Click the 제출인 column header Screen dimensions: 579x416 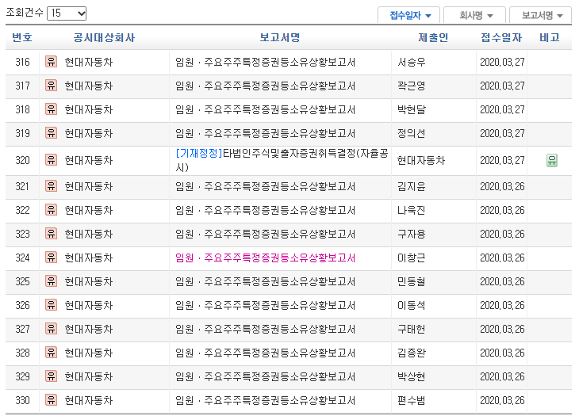(x=433, y=37)
